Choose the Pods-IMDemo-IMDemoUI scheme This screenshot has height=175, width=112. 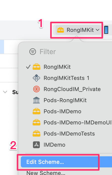[x=67, y=122]
